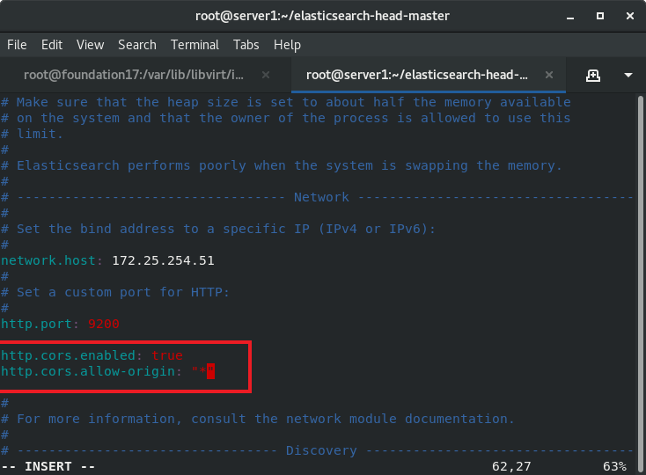Switch to the root@foundation17 tab

point(134,75)
